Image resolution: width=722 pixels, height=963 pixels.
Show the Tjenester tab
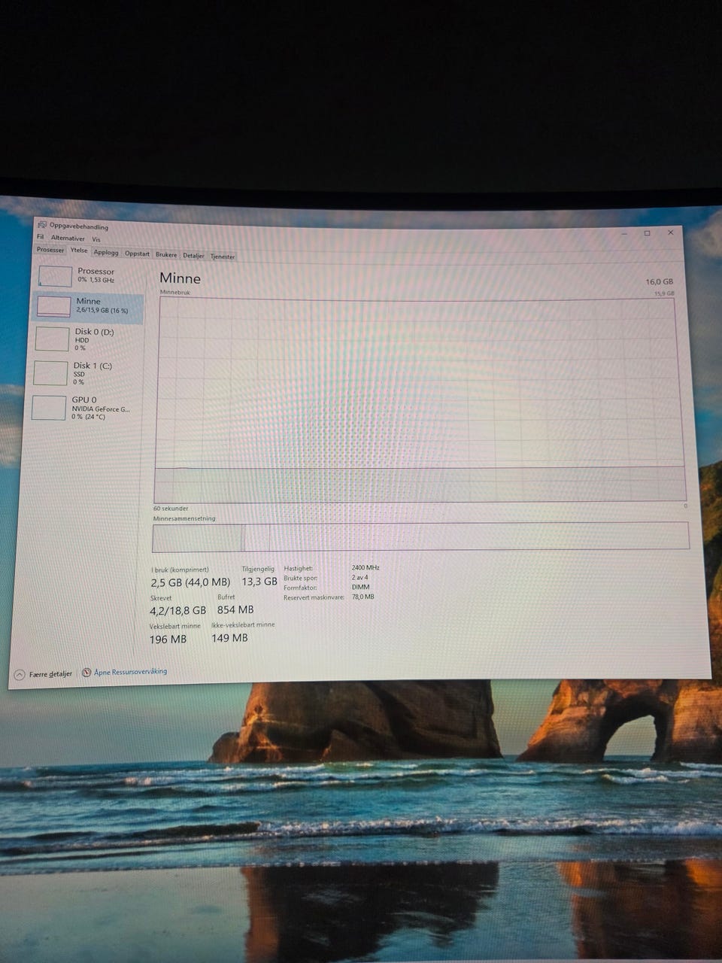point(223,257)
